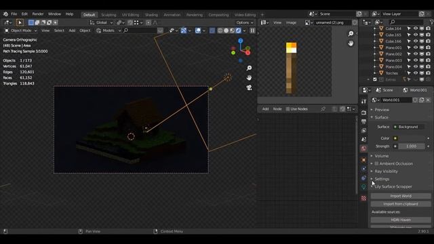The image size is (434, 244).
Task: Enable the Use Nodes checkbox
Action: (288, 109)
